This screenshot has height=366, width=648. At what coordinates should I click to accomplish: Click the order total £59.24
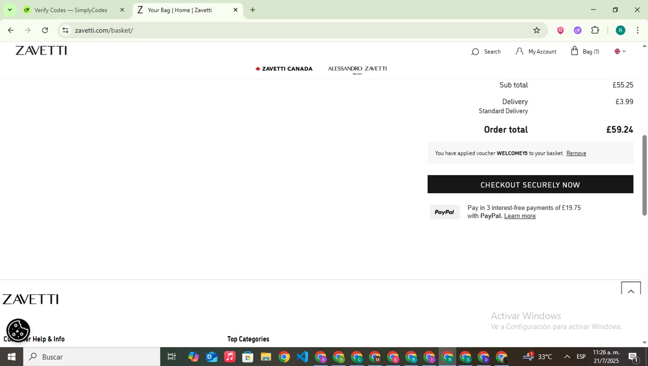619,129
